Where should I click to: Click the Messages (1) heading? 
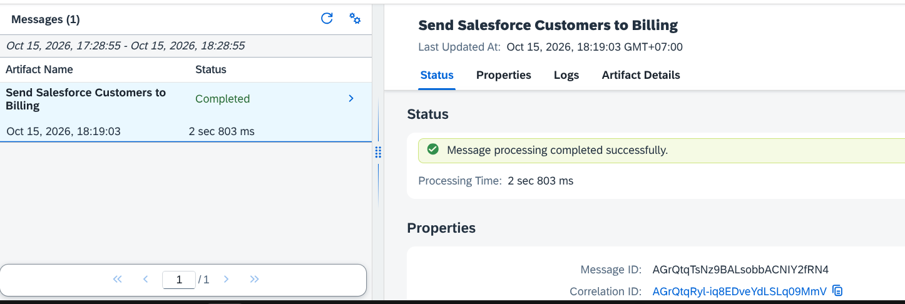point(46,19)
